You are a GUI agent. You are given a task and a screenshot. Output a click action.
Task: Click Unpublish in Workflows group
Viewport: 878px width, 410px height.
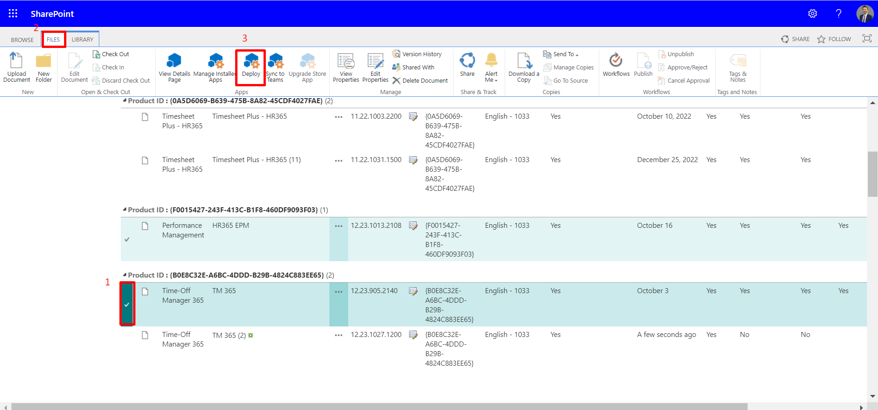tap(676, 54)
